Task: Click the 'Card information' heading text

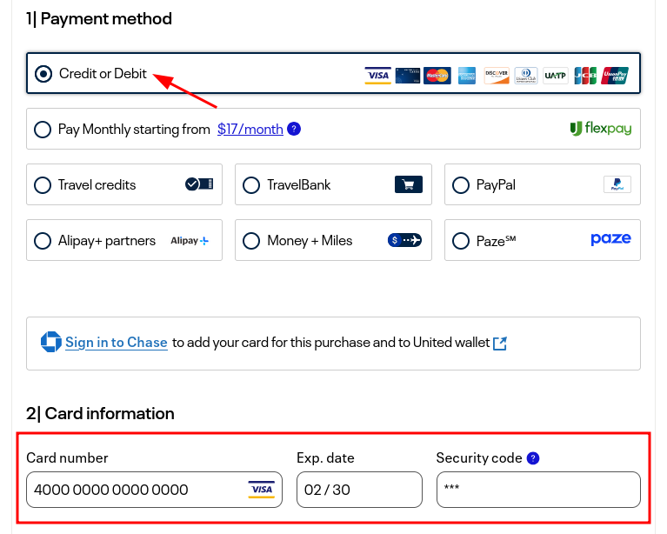Action: pyautogui.click(x=110, y=414)
